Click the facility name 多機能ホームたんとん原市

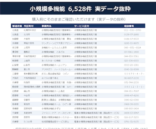(54, 48)
